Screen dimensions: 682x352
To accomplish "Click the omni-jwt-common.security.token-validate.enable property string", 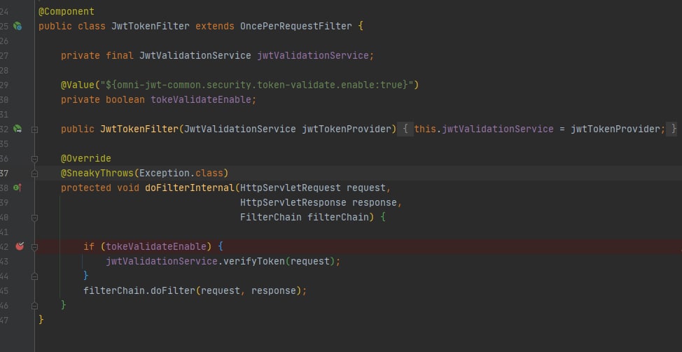I will click(256, 85).
